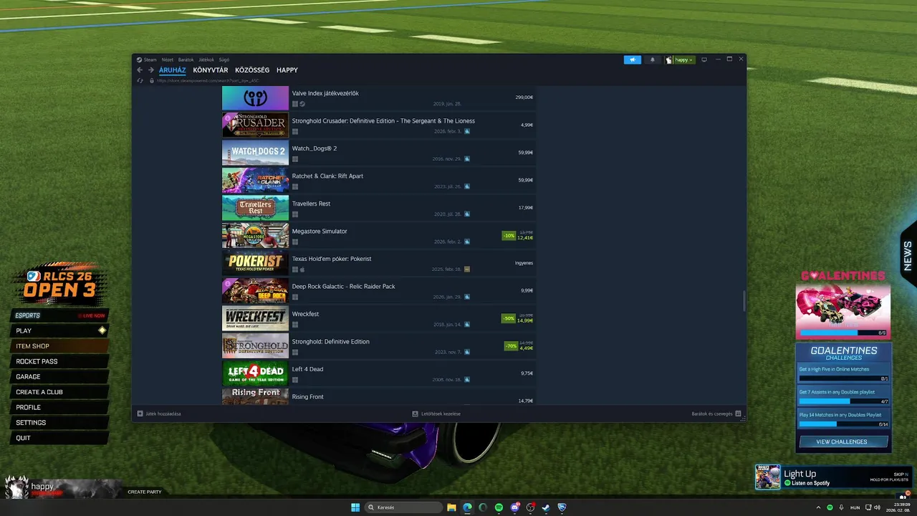This screenshot has height=516, width=917.
Task: Click the Wreckfest game thumbnail
Action: point(255,318)
